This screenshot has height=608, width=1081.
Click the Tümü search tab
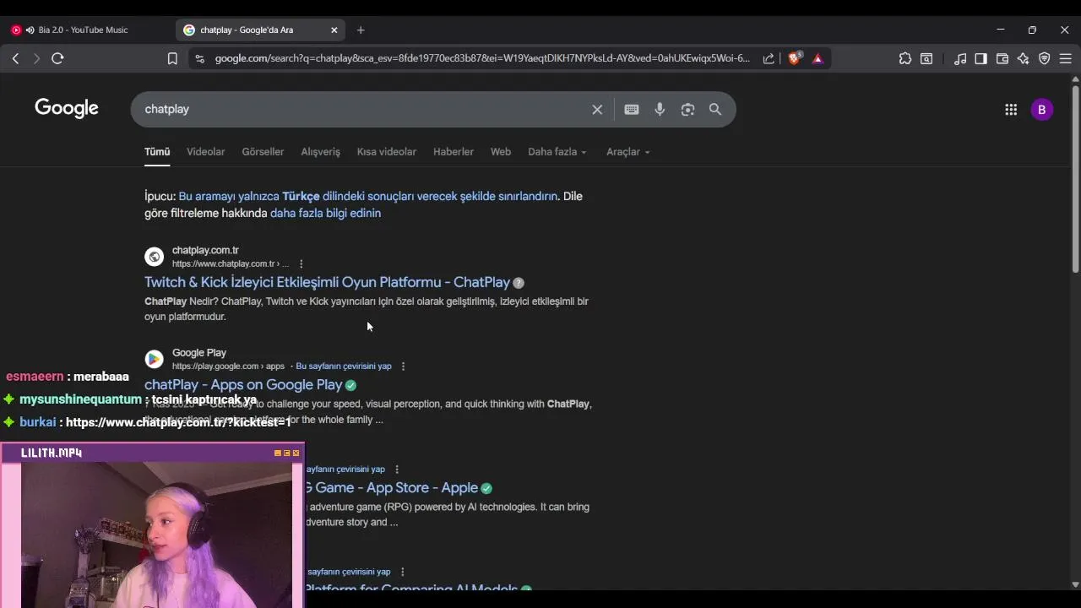coord(157,152)
